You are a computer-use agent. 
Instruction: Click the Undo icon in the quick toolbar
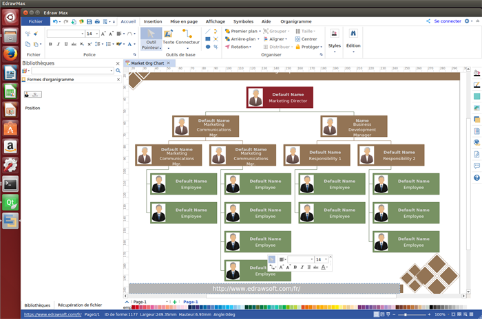tap(55, 21)
